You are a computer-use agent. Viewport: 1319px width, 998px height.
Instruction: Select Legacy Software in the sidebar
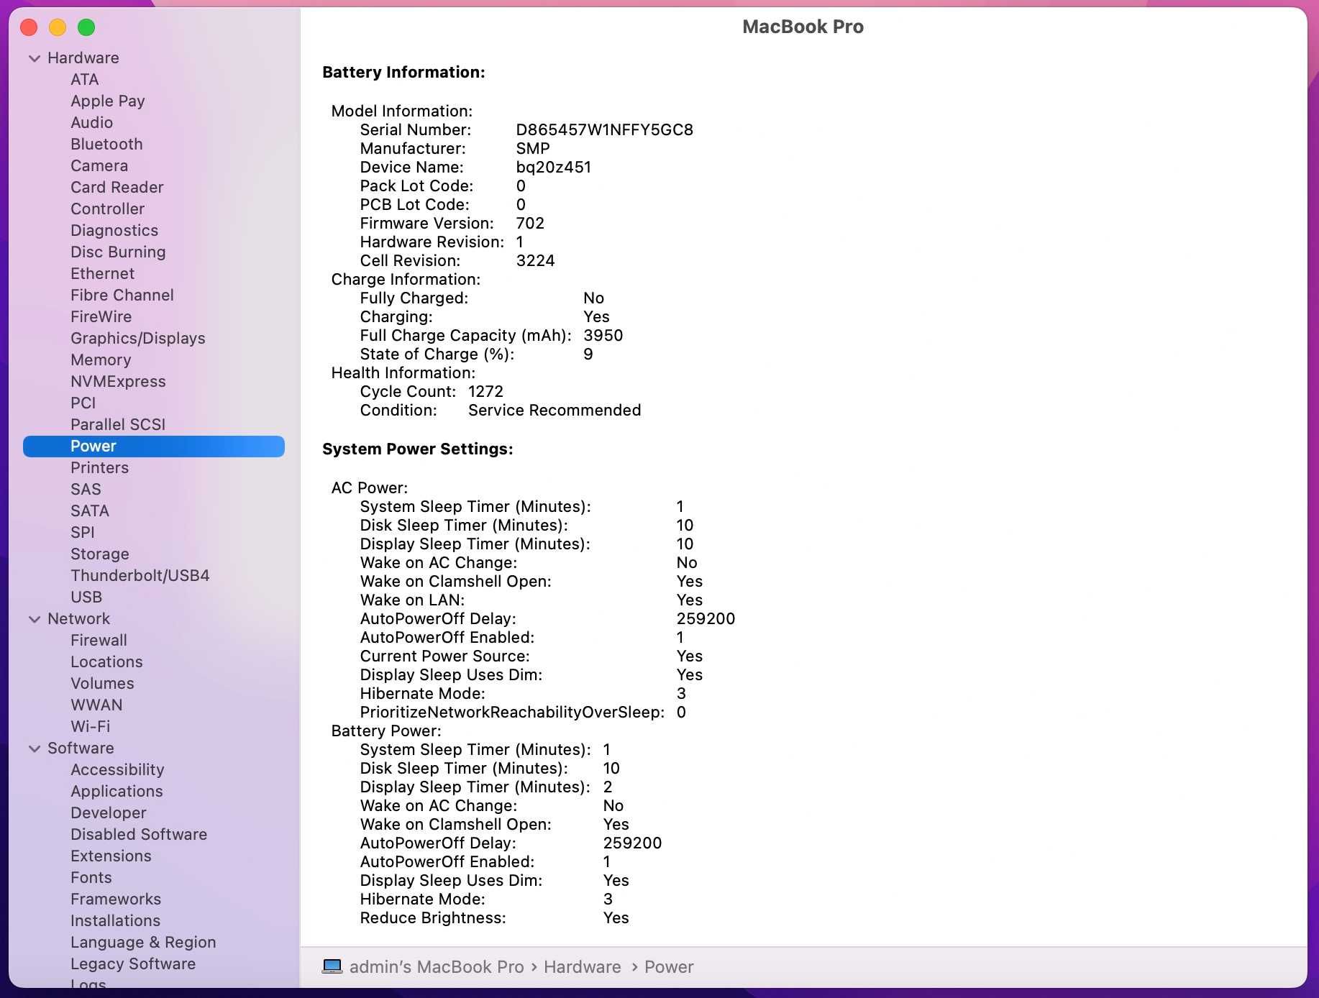click(133, 964)
